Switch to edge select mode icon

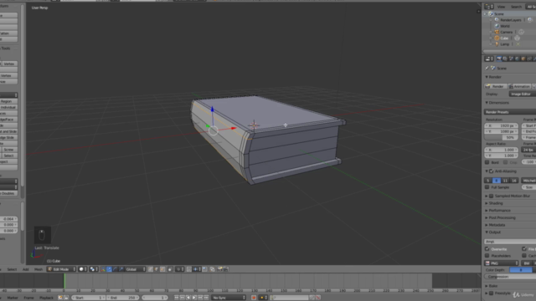[x=157, y=269]
